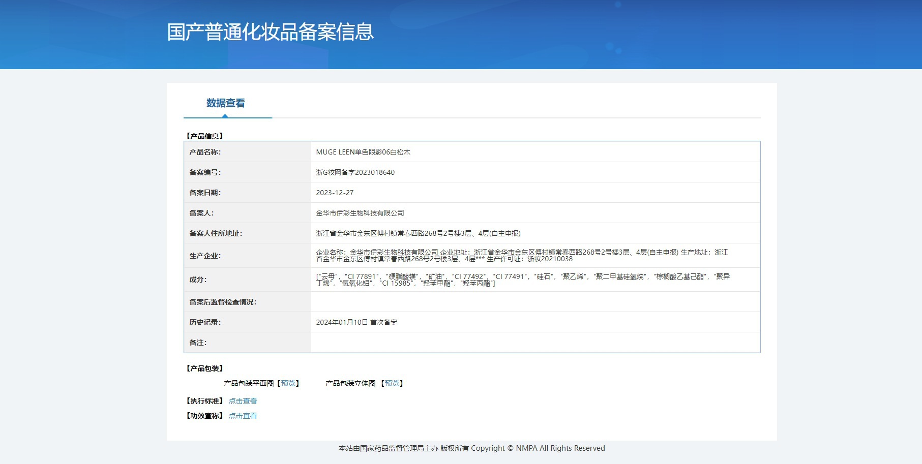Click the 备注 label cell

(248, 343)
